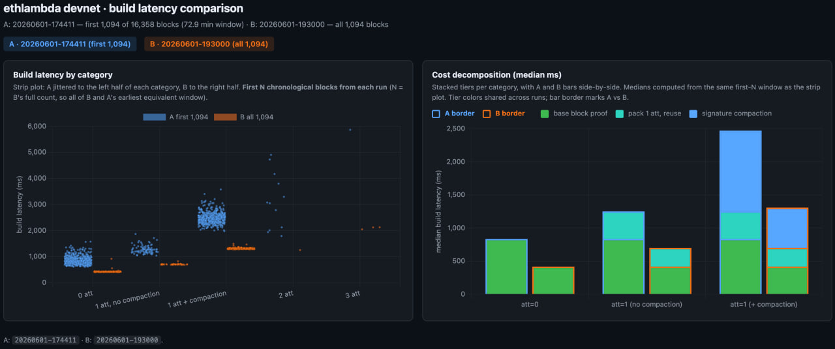The width and height of the screenshot is (835, 349).
Task: Click '1 att + compaction' strip label
Action: [197, 299]
